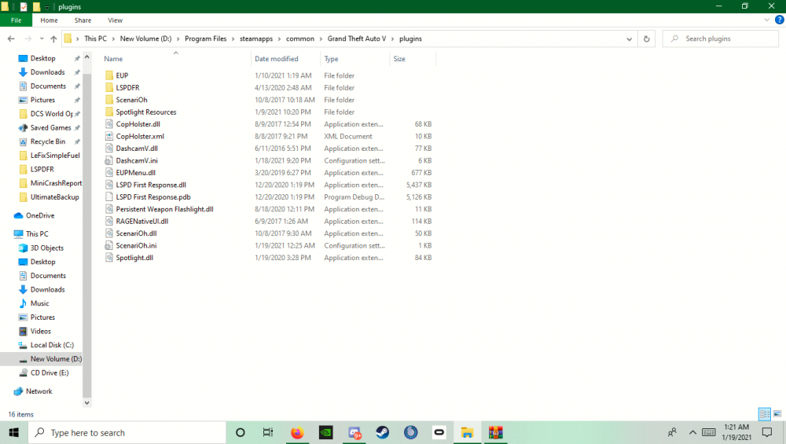Click the common breadcrumb
Viewport: 786px width, 444px height.
click(299, 39)
